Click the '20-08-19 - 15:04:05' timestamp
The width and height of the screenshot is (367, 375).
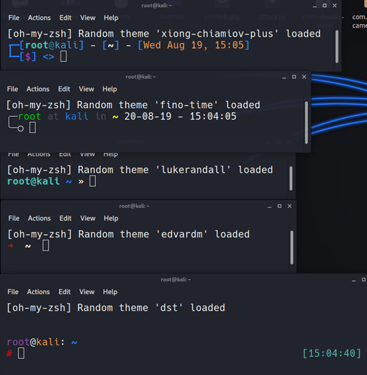180,117
